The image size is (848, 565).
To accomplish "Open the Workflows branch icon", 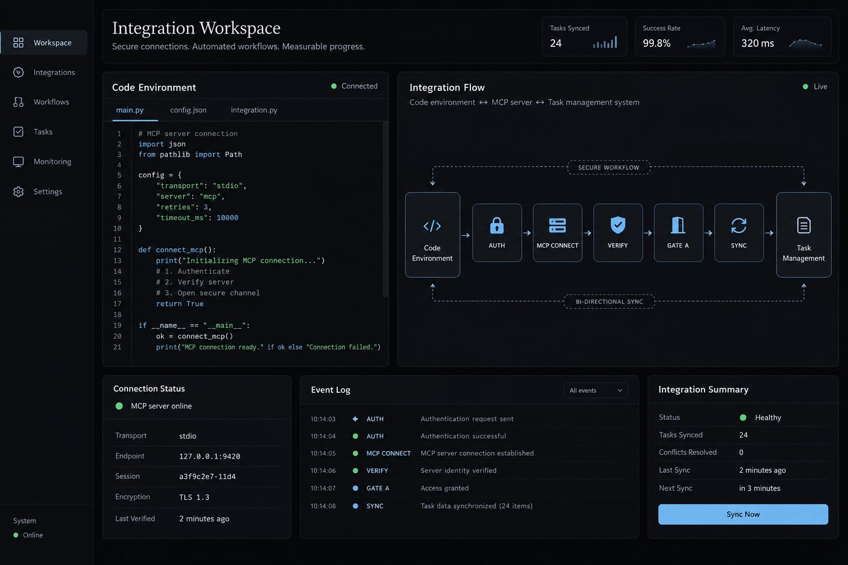I will [18, 102].
